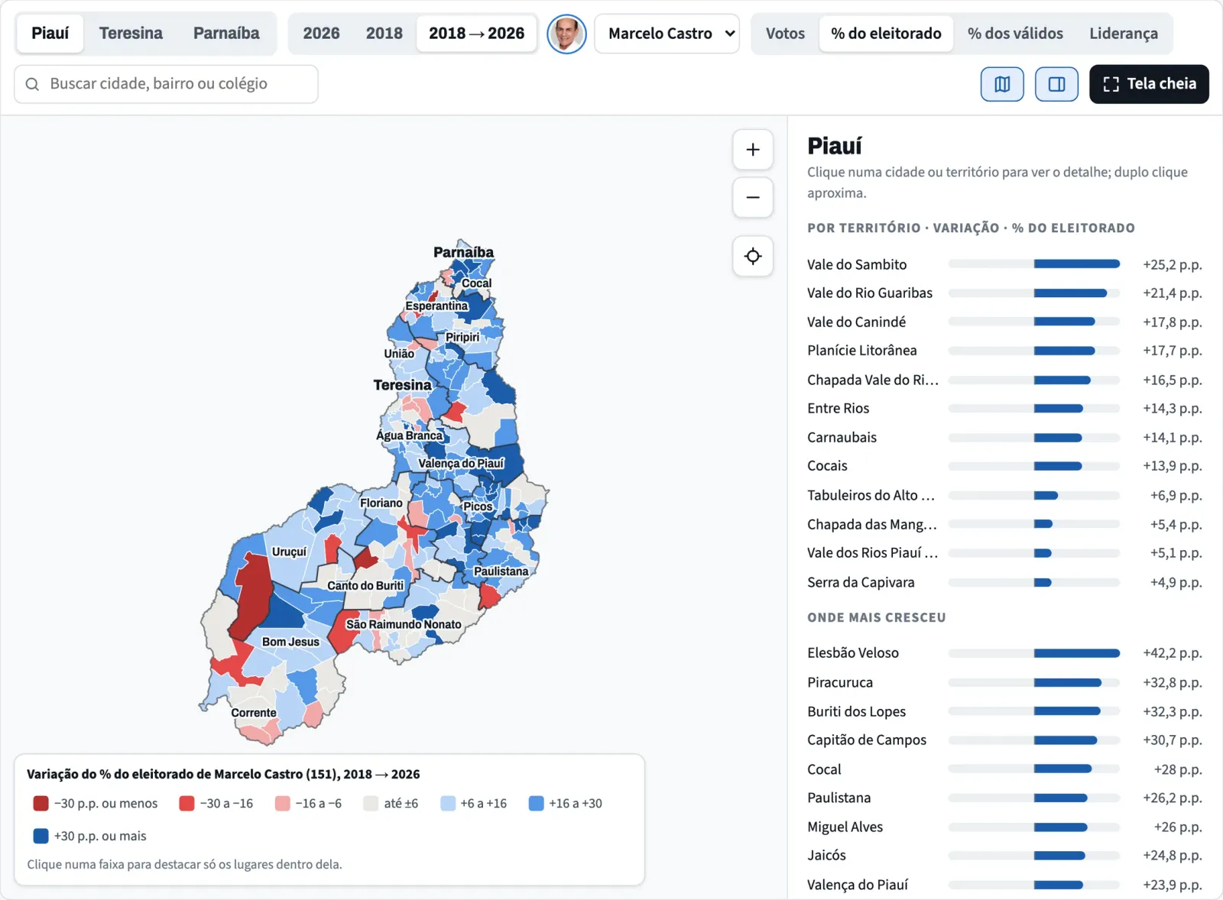Click the Corrente label on the map

[x=254, y=713]
